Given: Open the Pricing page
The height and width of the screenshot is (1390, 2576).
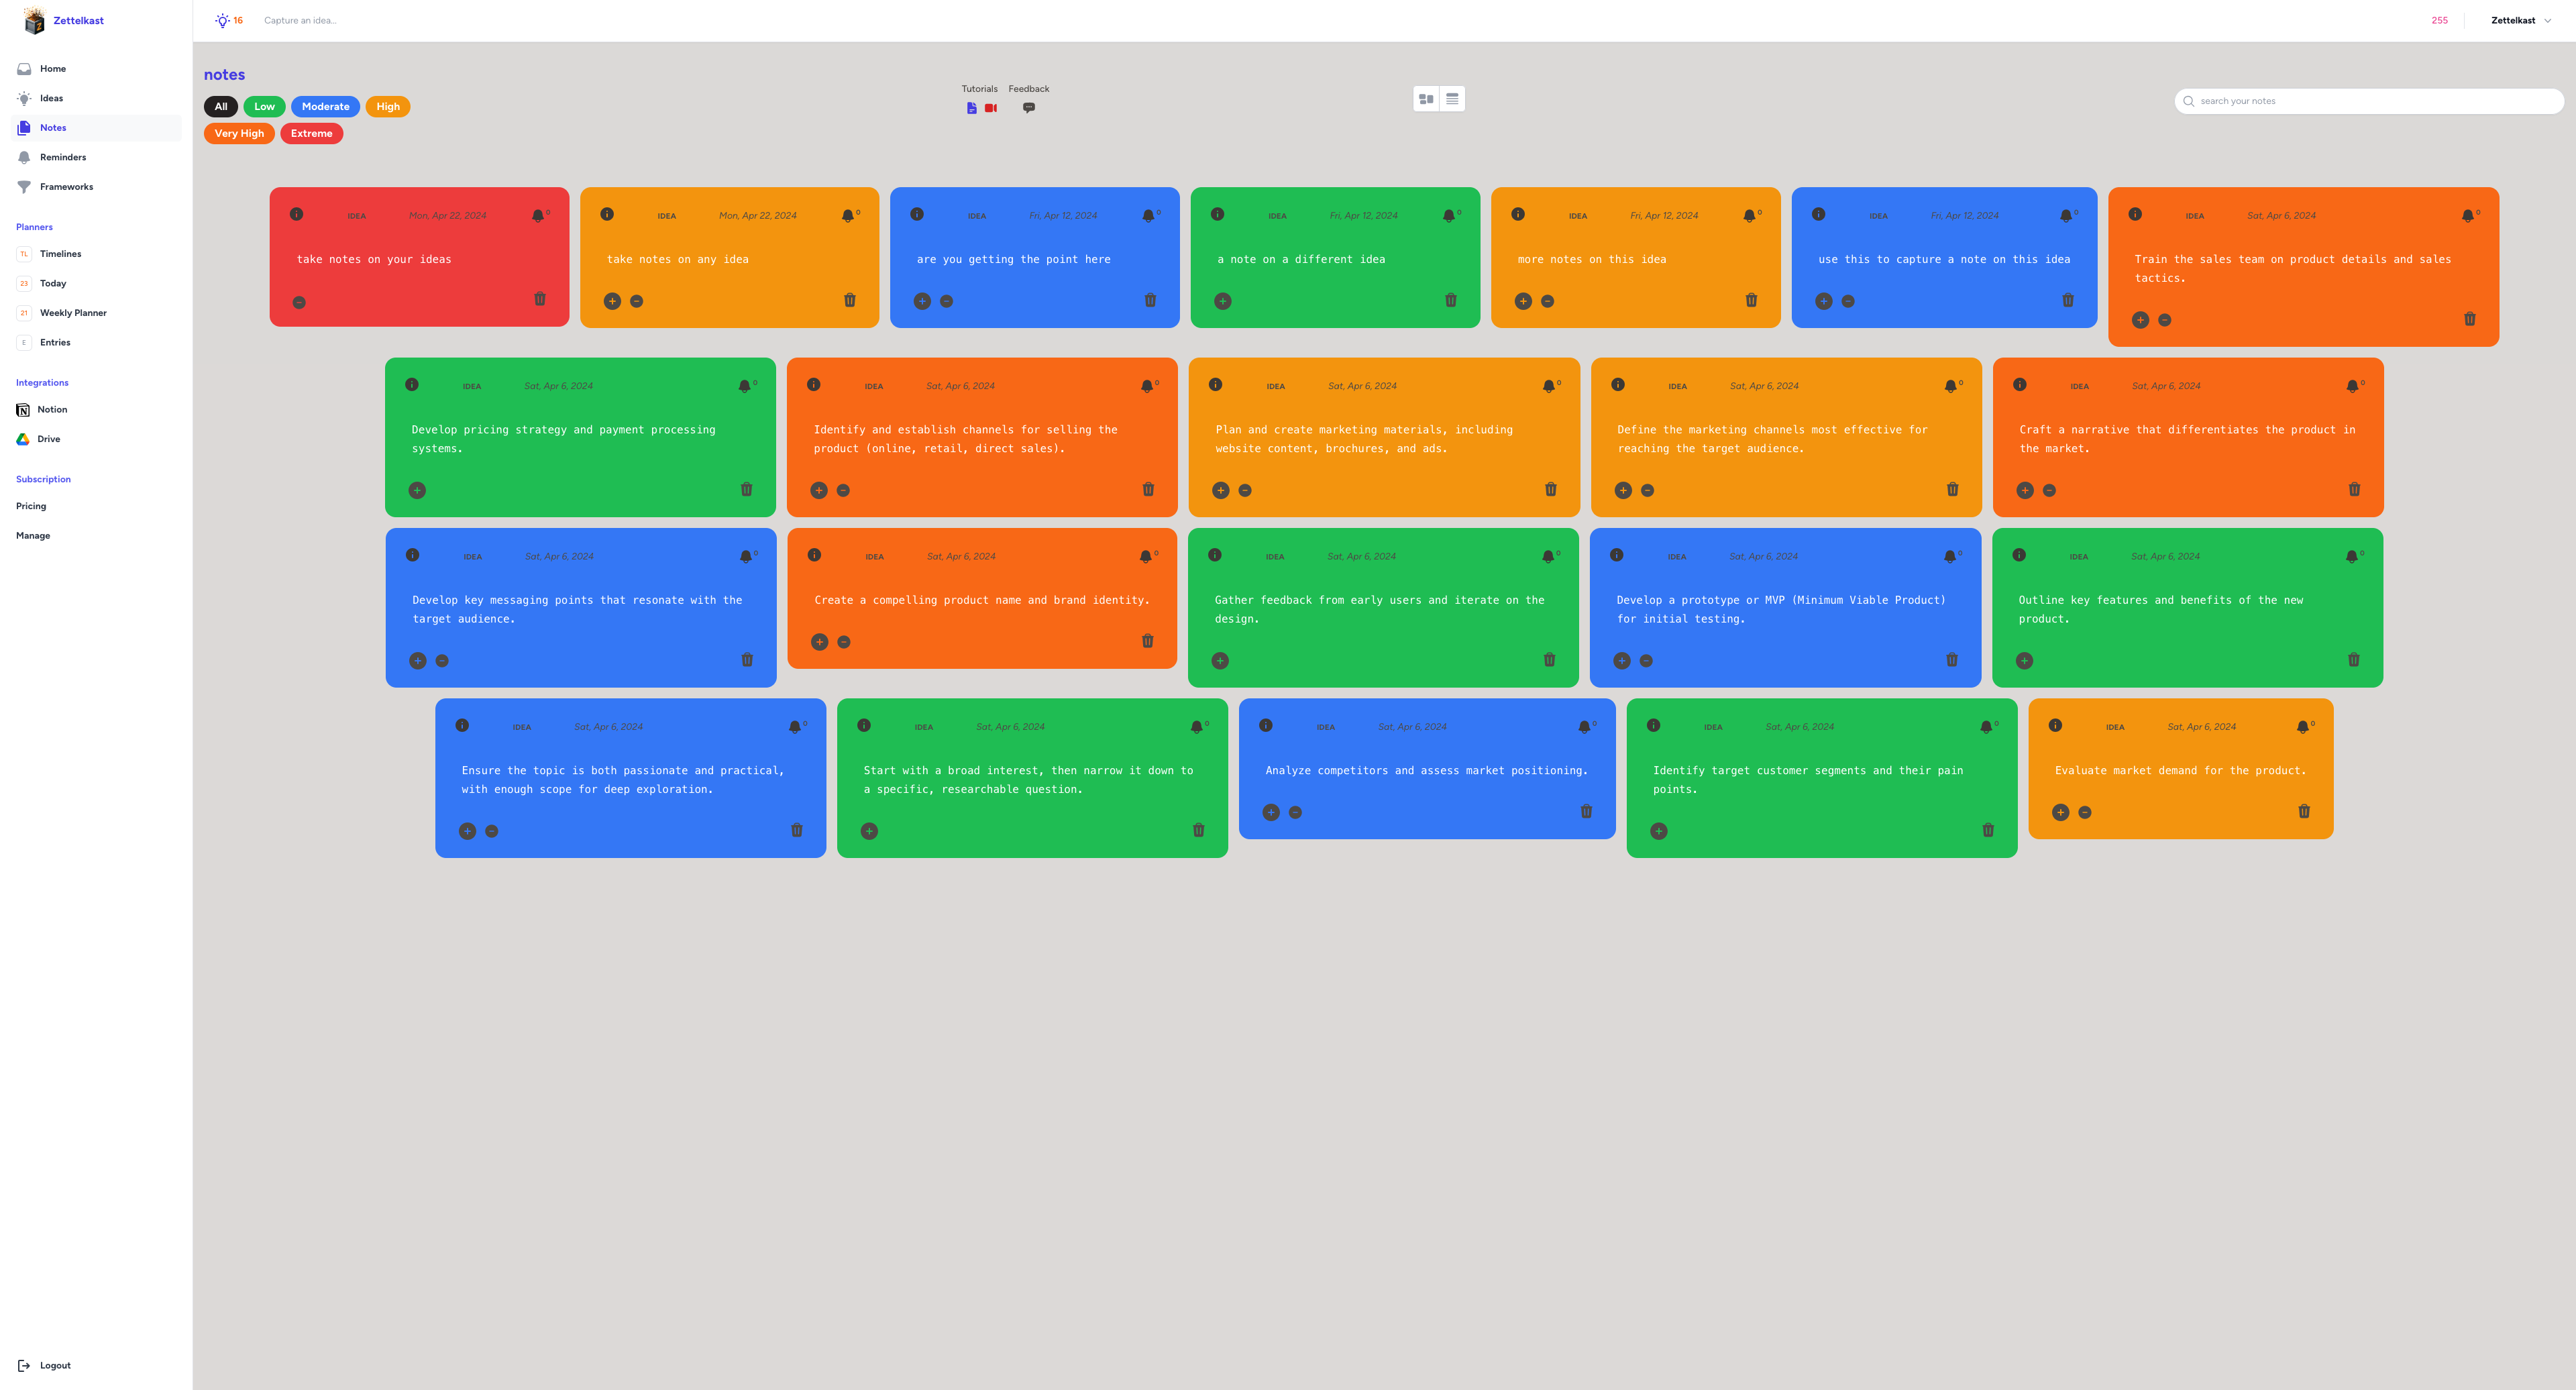Looking at the screenshot, I should pyautogui.click(x=31, y=506).
